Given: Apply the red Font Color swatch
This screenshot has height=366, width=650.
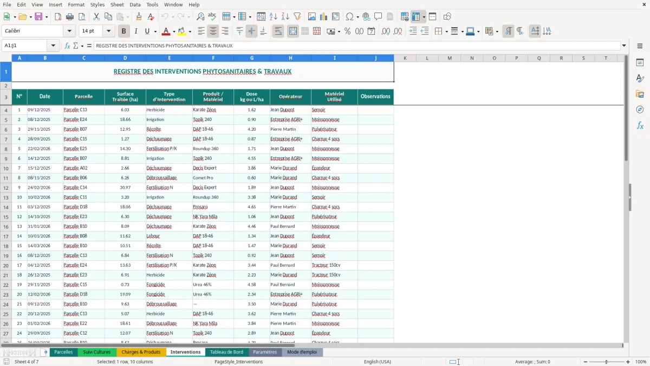Looking at the screenshot, I should (166, 31).
